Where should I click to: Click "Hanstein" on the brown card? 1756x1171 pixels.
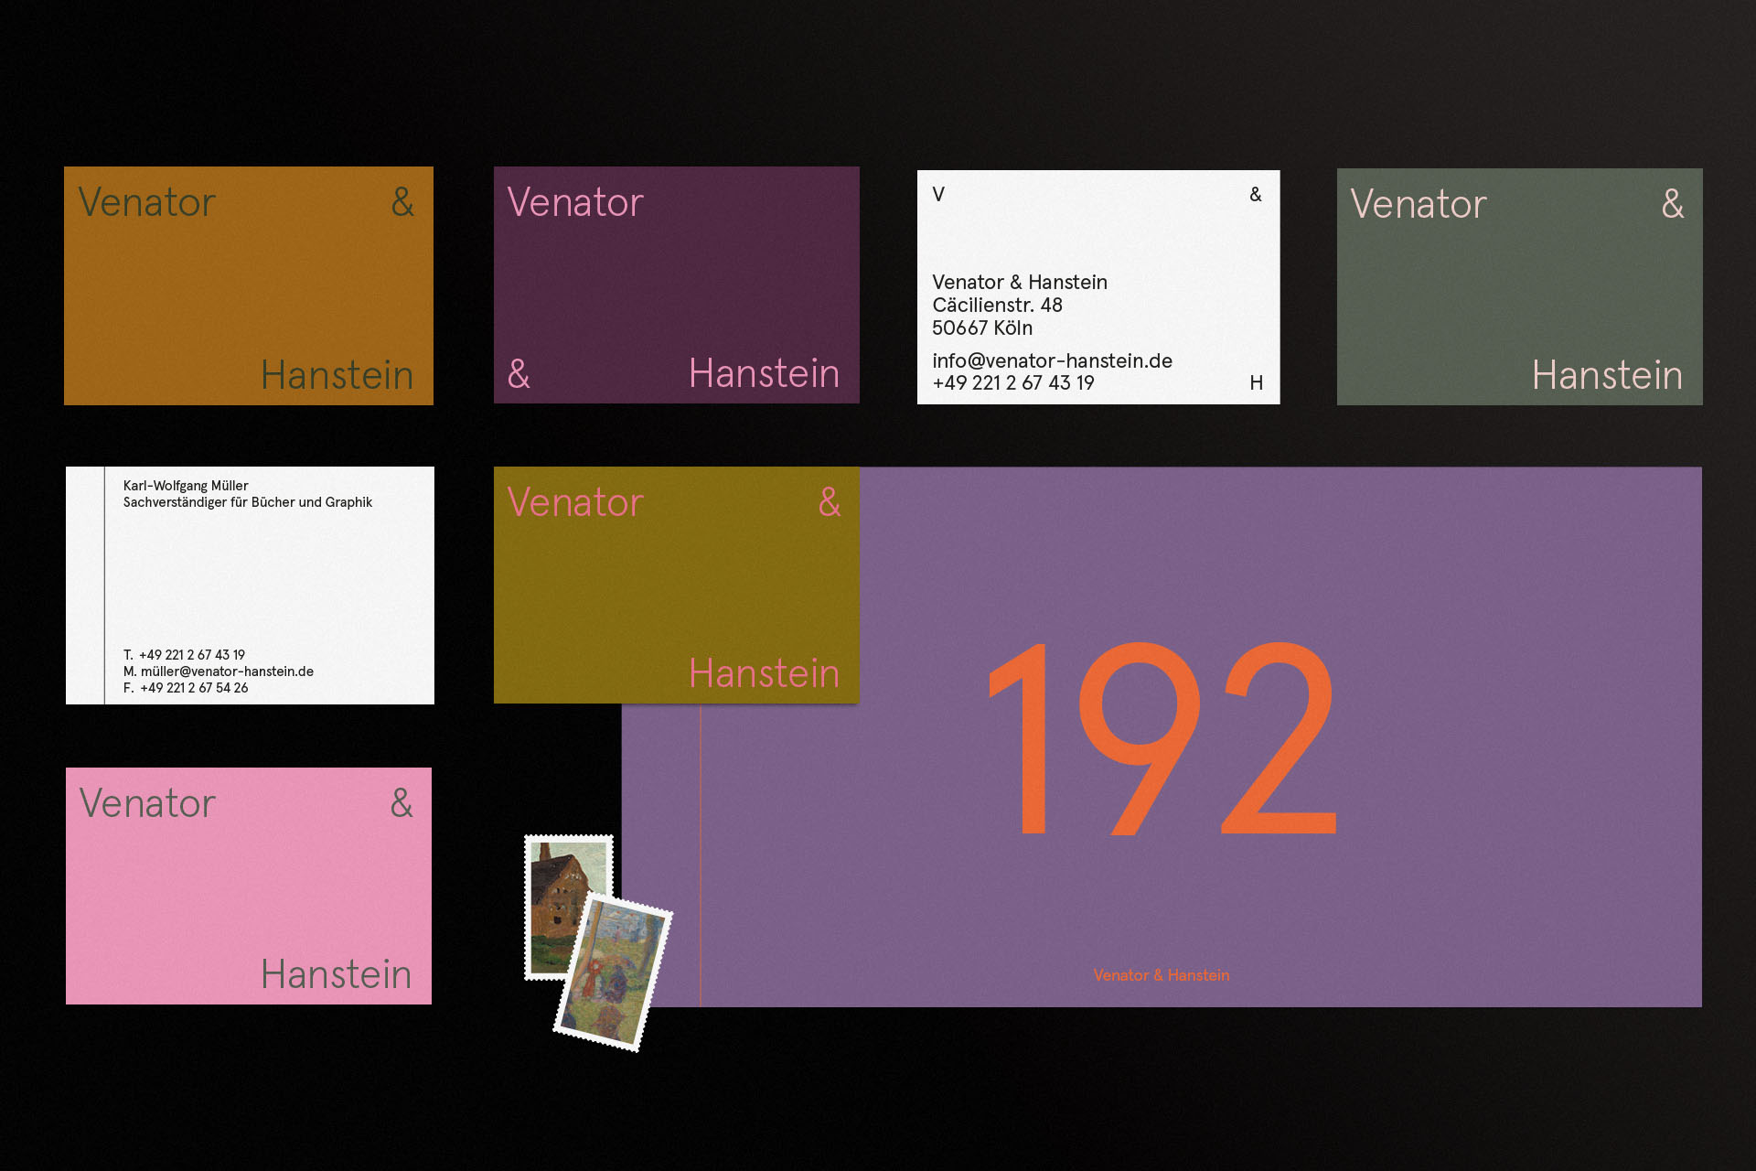click(337, 375)
